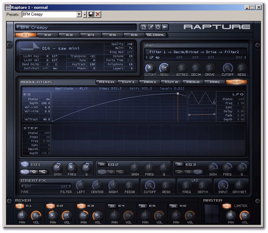Click the Master VOL knob
Image resolution: width=268 pixels, height=233 pixels.
(245, 216)
